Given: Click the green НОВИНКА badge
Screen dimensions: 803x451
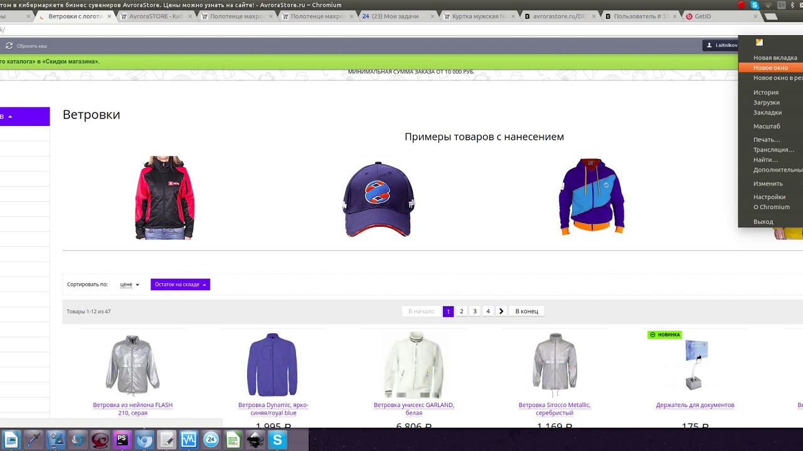Looking at the screenshot, I should (665, 334).
